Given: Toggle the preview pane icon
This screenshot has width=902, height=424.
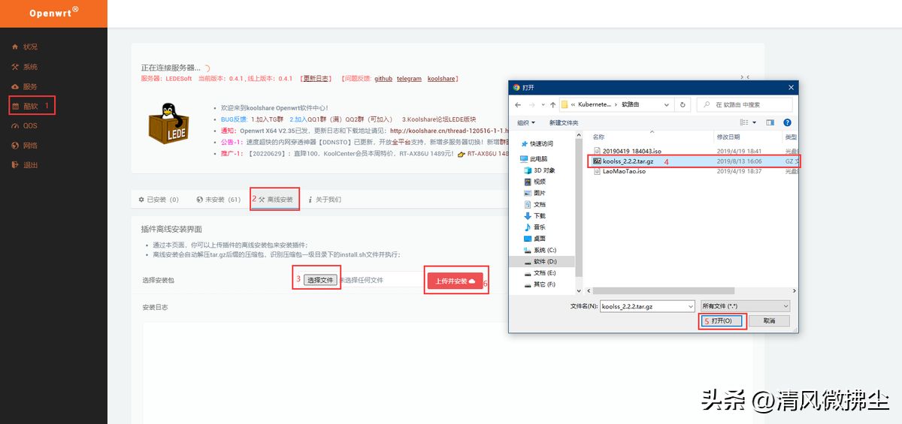Looking at the screenshot, I should click(770, 122).
